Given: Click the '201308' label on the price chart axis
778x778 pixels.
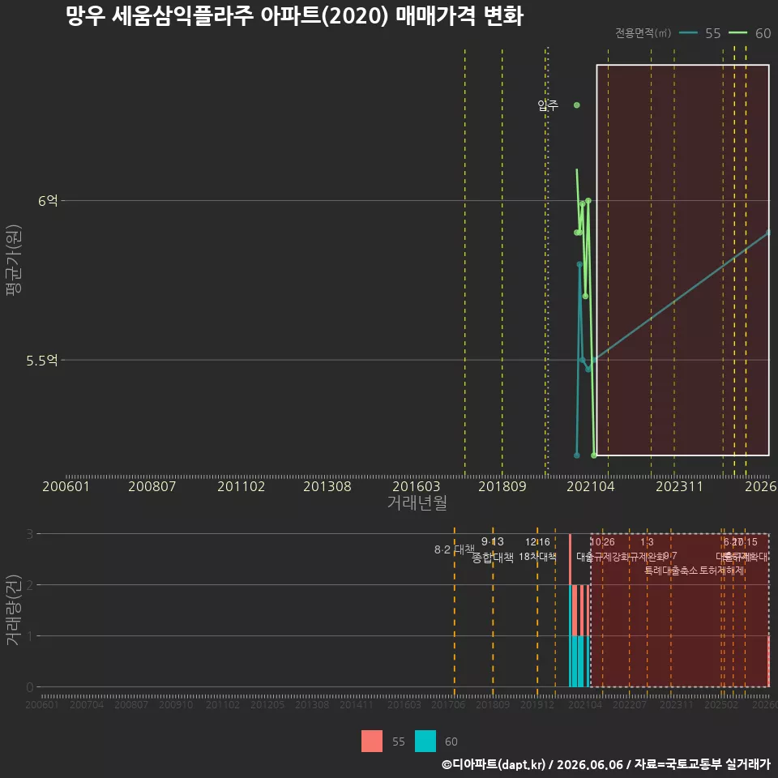Looking at the screenshot, I should pyautogui.click(x=327, y=486).
